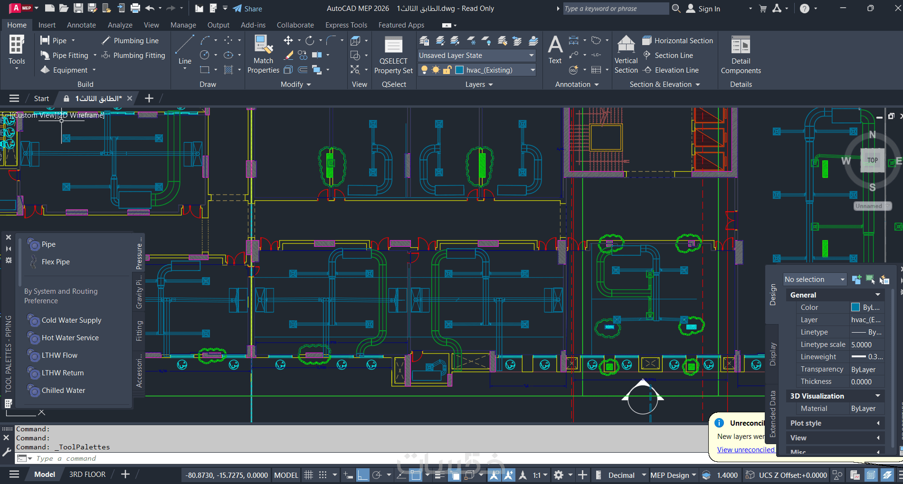Toggle drawing grid display in status bar
This screenshot has width=903, height=484.
pos(308,475)
